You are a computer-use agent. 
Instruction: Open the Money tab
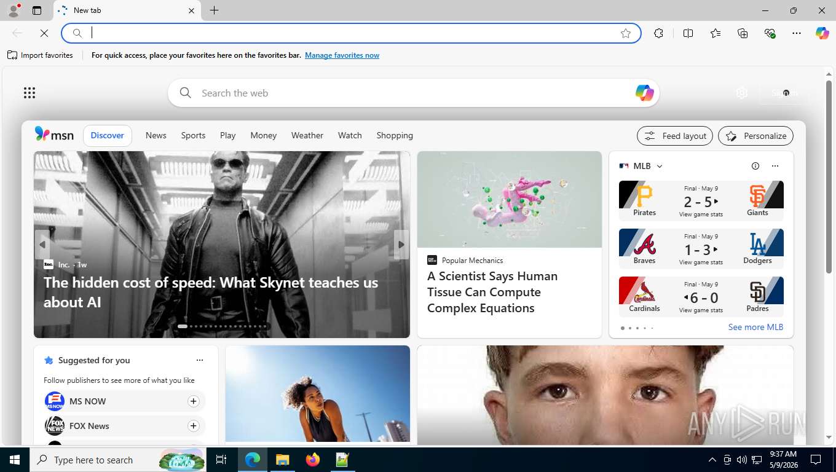263,135
